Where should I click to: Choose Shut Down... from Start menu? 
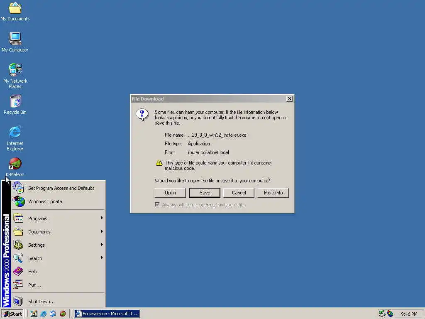(58, 302)
